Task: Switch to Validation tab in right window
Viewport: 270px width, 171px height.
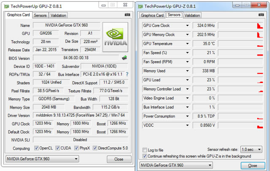Action: point(192,16)
